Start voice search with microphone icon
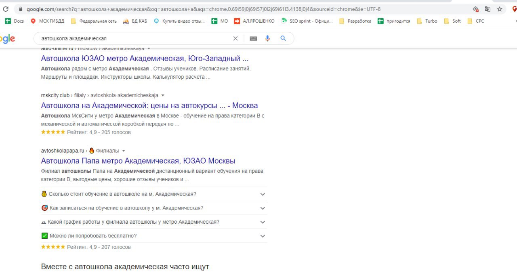This screenshot has height=279, width=517. 267,38
